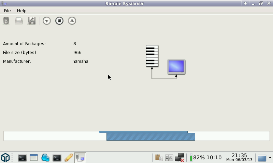Click the open file tray icon
Screen dimensions: 273x163
click(19, 21)
